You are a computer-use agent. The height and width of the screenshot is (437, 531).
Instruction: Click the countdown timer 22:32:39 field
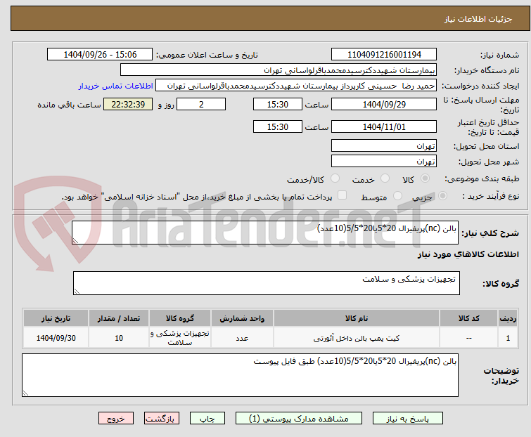[x=128, y=104]
